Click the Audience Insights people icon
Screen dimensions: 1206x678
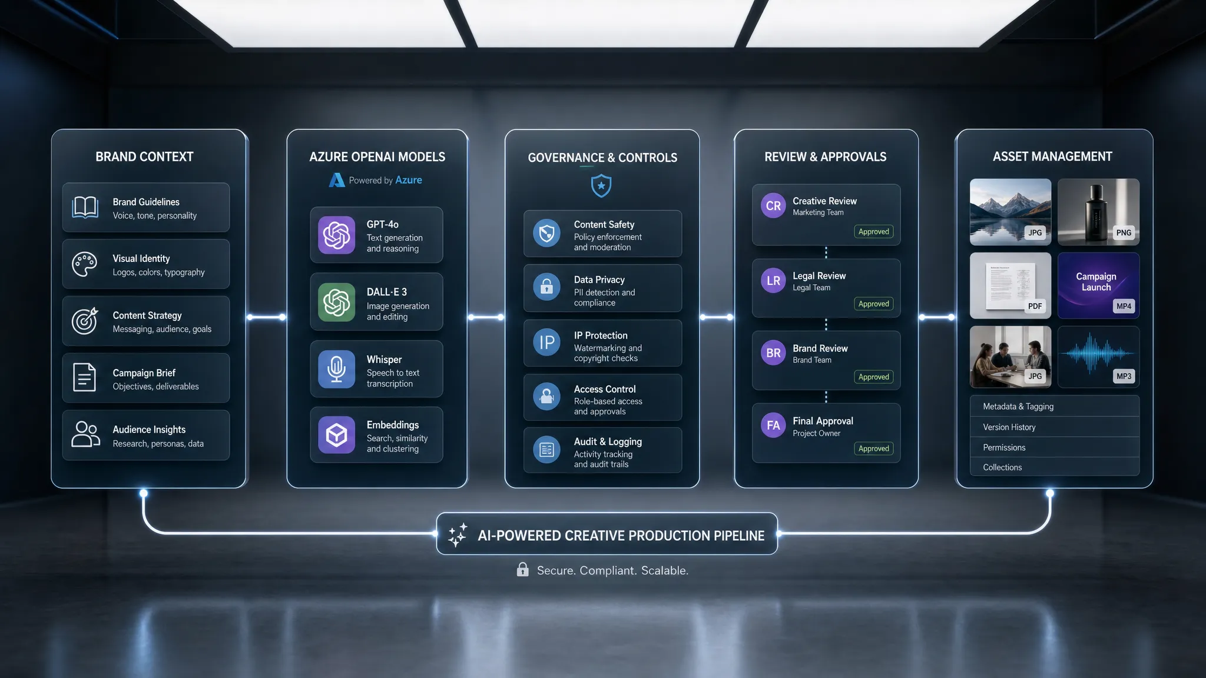pyautogui.click(x=85, y=434)
